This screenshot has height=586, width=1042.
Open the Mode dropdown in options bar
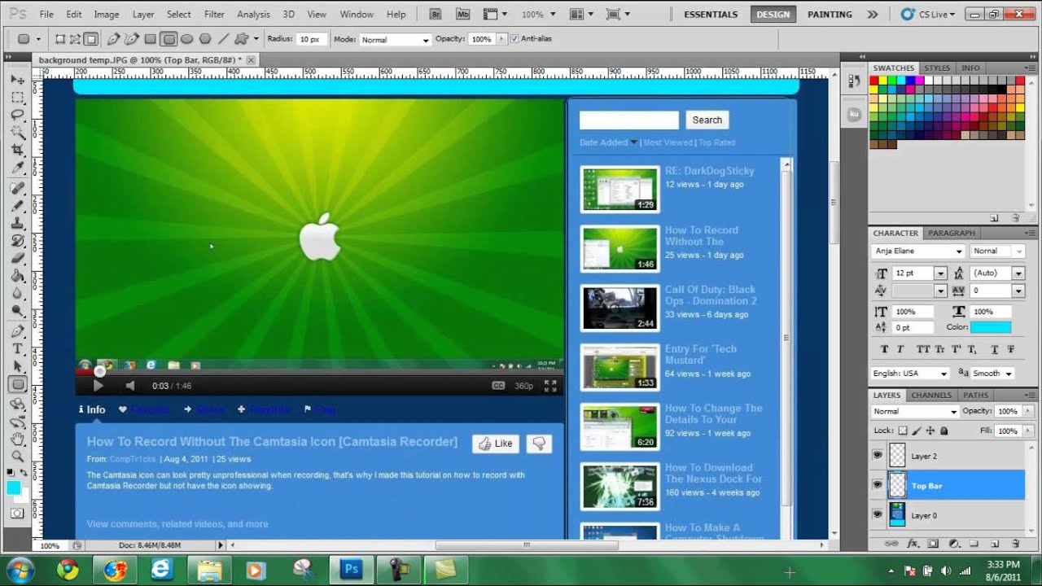pyautogui.click(x=395, y=39)
